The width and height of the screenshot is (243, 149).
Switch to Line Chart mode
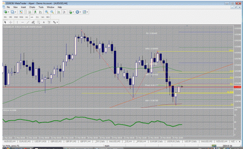(x=40, y=12)
